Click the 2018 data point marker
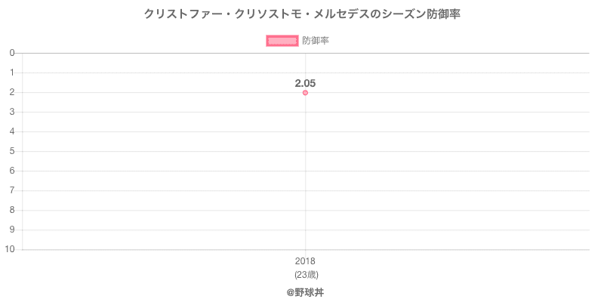Screen dimensions: 604x302 [305, 93]
